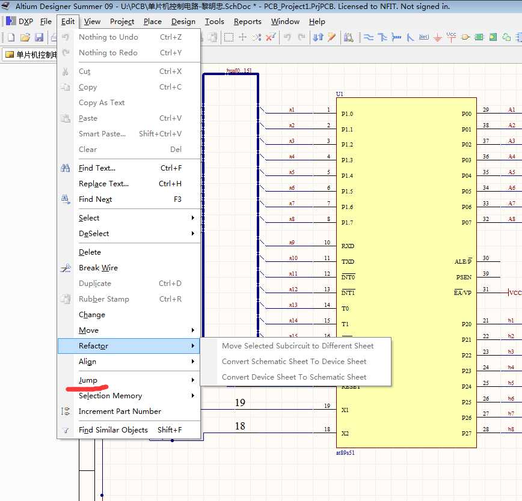Choose Break Wire command
Image resolution: width=522 pixels, height=501 pixels.
pos(129,268)
